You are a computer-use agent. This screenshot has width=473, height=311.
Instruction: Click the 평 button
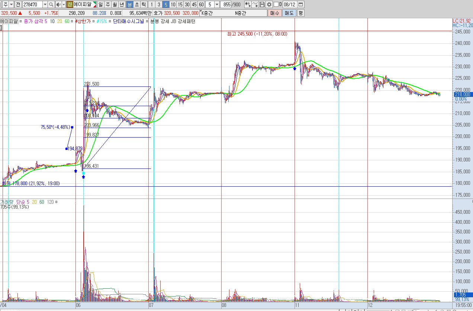click(300, 13)
